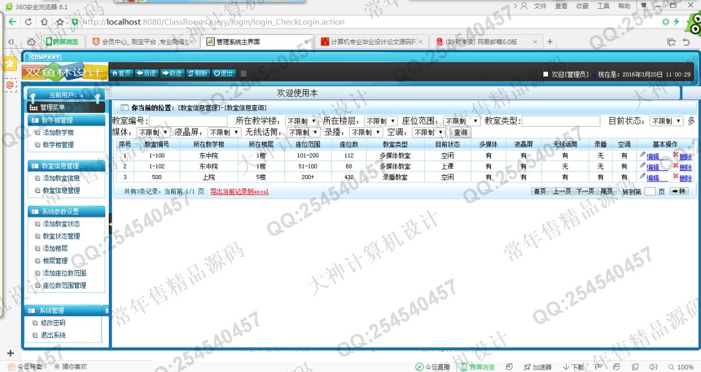Click the 尾页 last page button
Image resolution: width=701 pixels, height=372 pixels.
(607, 191)
